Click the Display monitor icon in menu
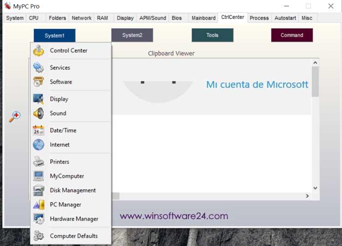 [39, 99]
